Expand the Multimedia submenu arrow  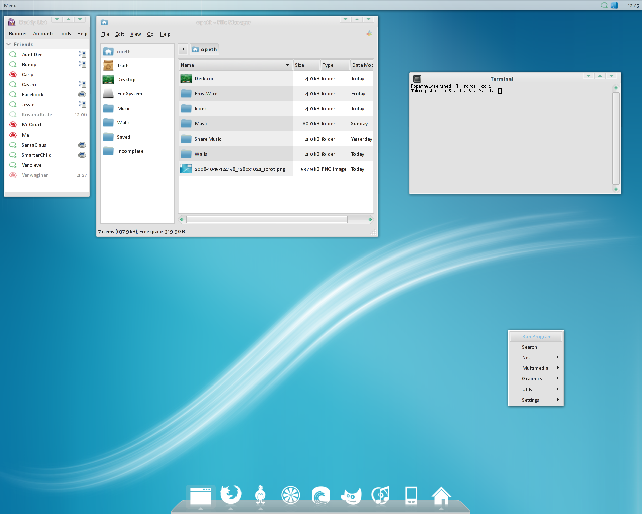coord(558,368)
